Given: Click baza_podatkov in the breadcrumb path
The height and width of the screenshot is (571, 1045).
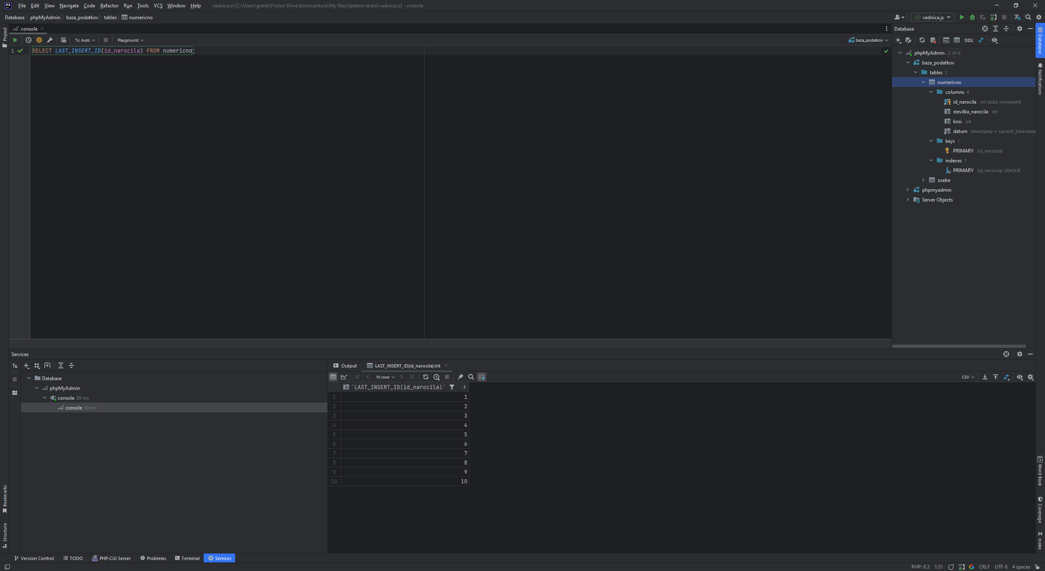Looking at the screenshot, I should (82, 17).
